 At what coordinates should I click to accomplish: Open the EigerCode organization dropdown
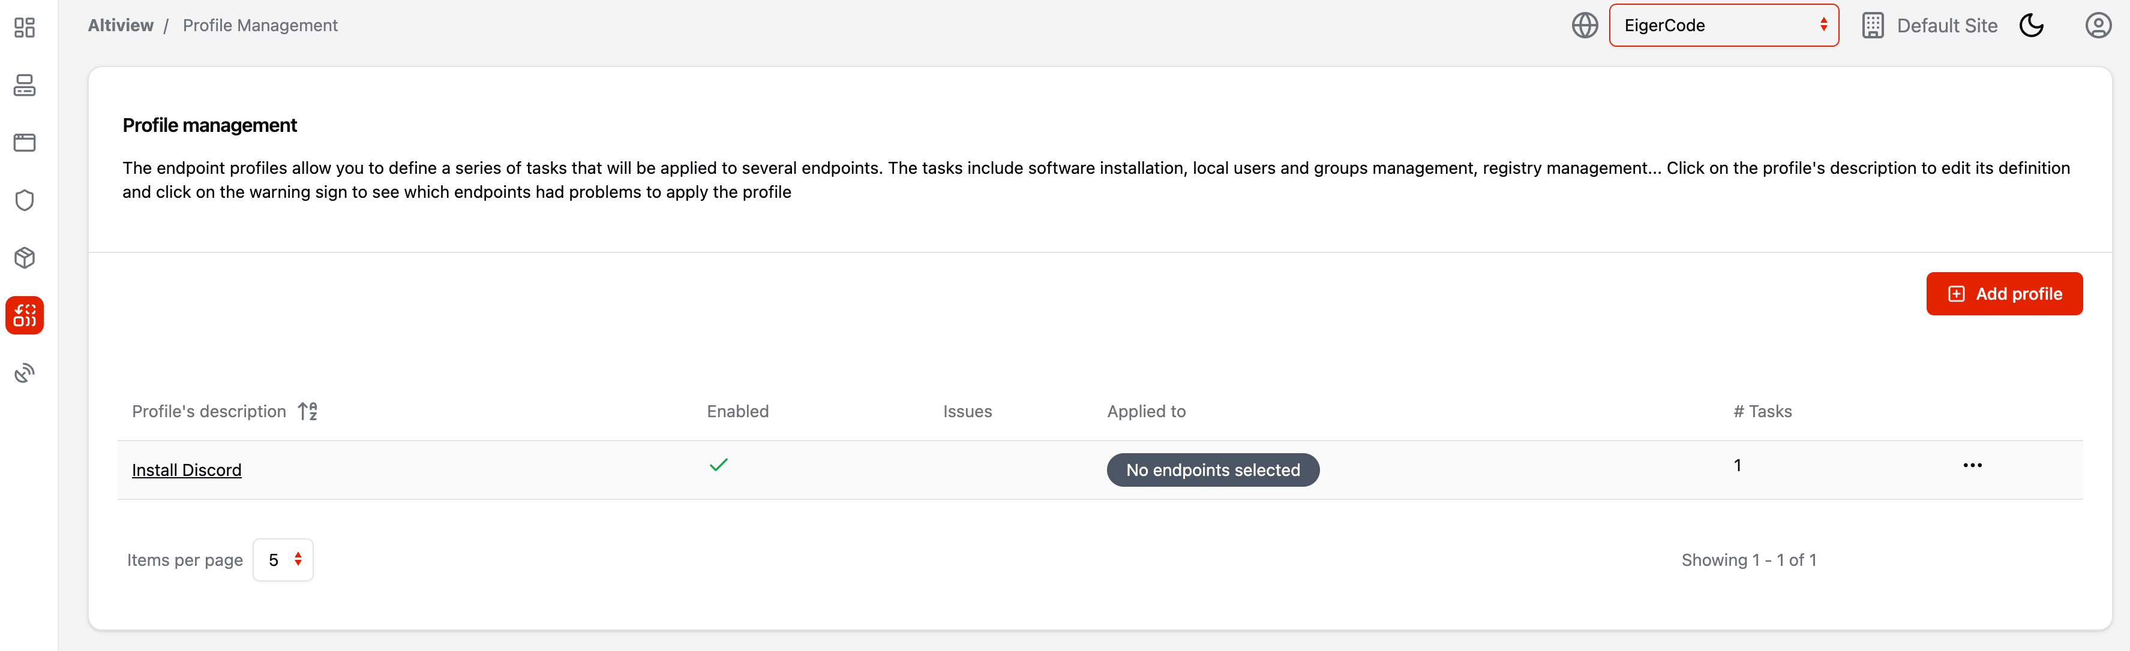[1723, 26]
